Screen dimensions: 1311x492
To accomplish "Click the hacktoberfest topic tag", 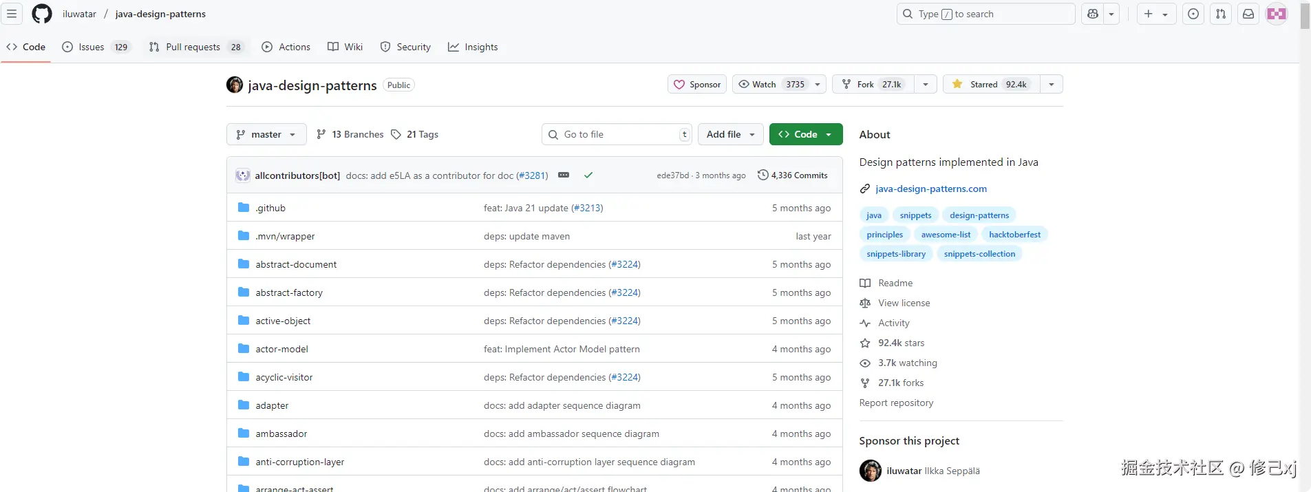I will pyautogui.click(x=1014, y=235).
